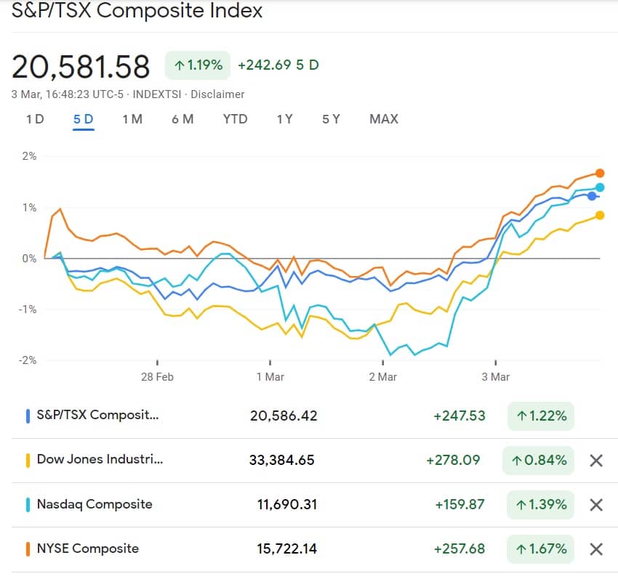Image resolution: width=618 pixels, height=579 pixels.
Task: Click the INDEXTSI exchange label
Action: (157, 94)
